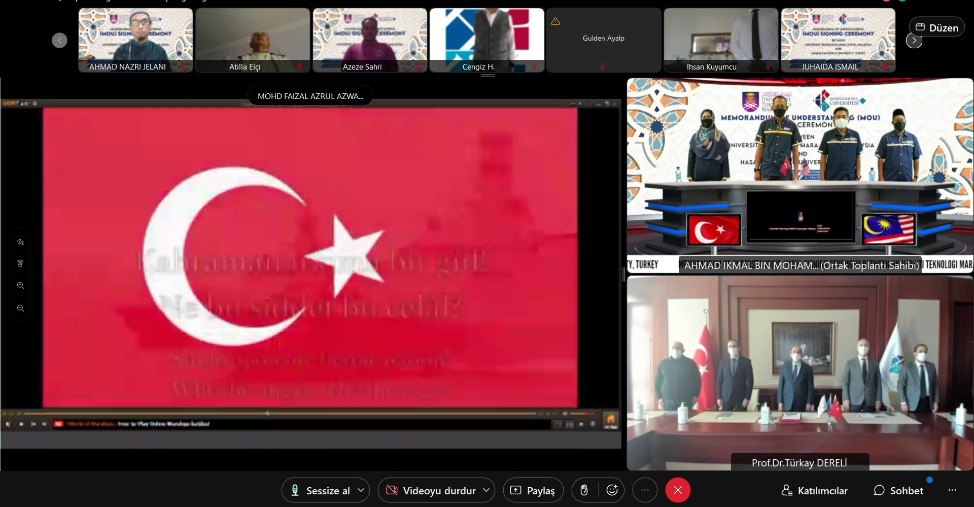The width and height of the screenshot is (974, 507).
Task: Expand audio options arrow beside Sessize al
Action: (361, 490)
